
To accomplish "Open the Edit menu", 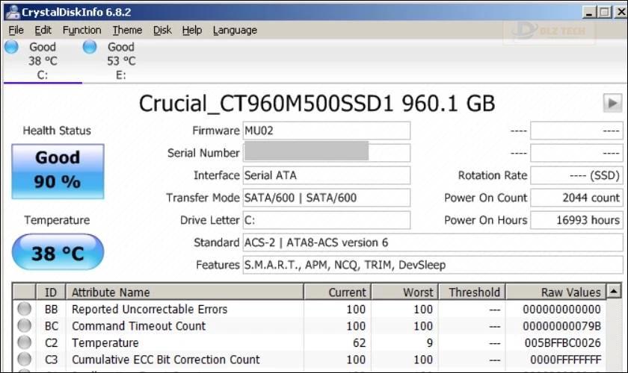I will pos(43,30).
